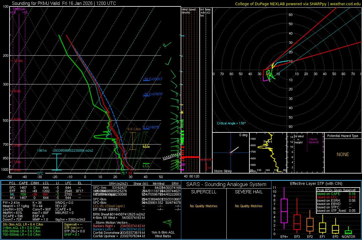Select the MU parcel row
The width and height of the screenshot is (362, 240).
click(46, 198)
